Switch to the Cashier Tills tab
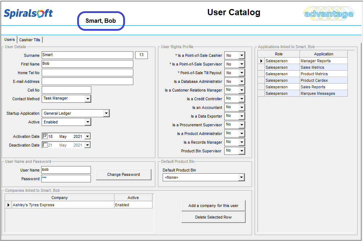This screenshot has height=241, width=363. click(30, 40)
